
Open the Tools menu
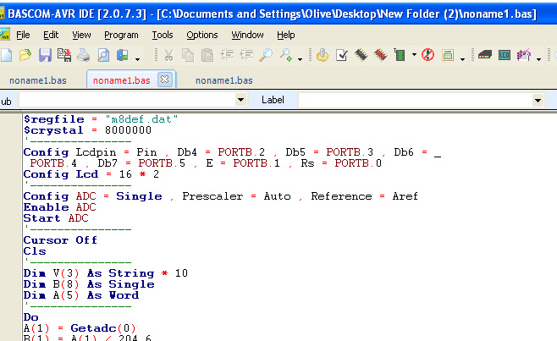tap(163, 35)
